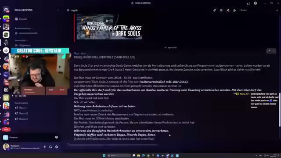Open the circular spiral logo server
The height and width of the screenshot is (158, 281).
pyautogui.click(x=6, y=90)
